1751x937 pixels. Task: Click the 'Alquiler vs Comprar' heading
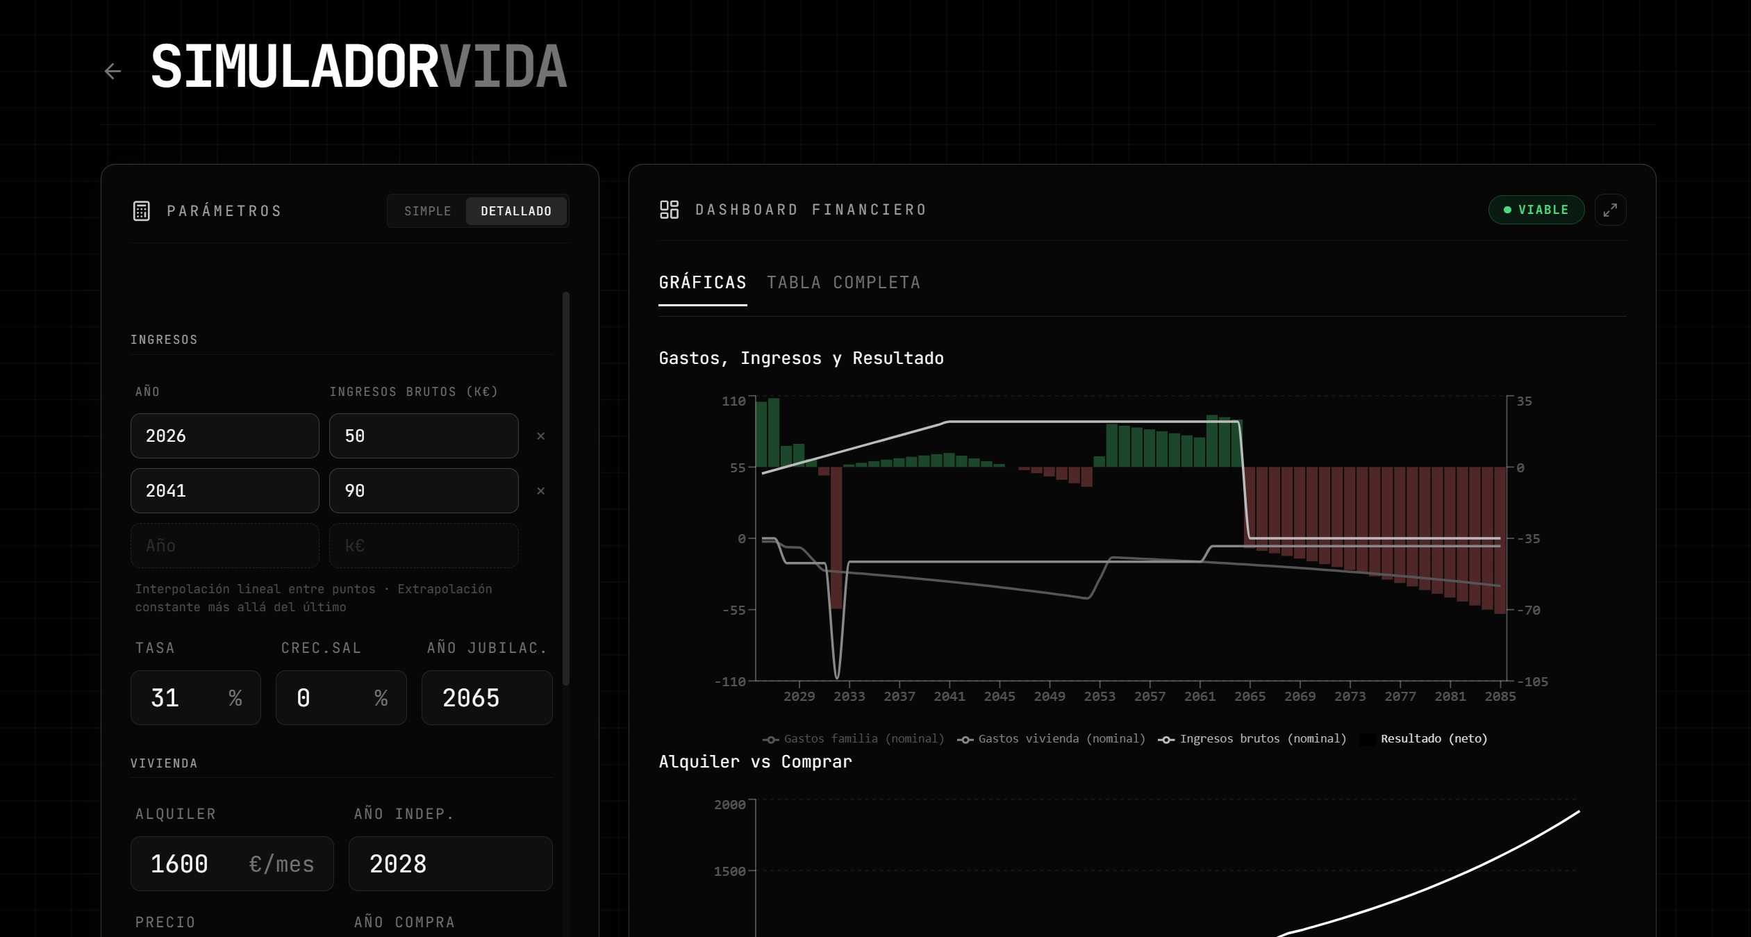tap(755, 762)
